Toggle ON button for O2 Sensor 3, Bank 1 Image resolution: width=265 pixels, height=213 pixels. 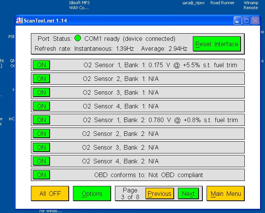[x=41, y=92]
